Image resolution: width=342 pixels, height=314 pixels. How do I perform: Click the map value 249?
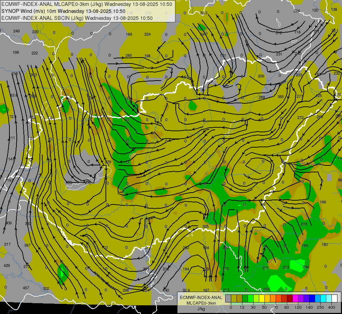pos(16,31)
